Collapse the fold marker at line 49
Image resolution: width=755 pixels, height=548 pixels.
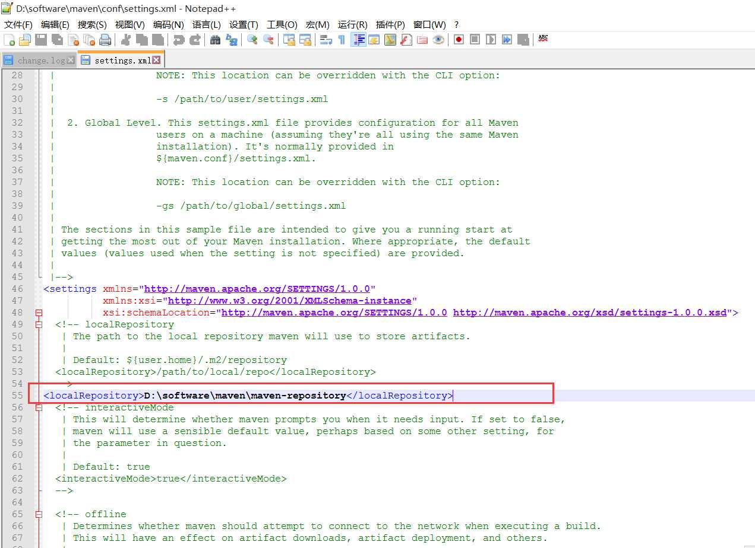[x=39, y=324]
